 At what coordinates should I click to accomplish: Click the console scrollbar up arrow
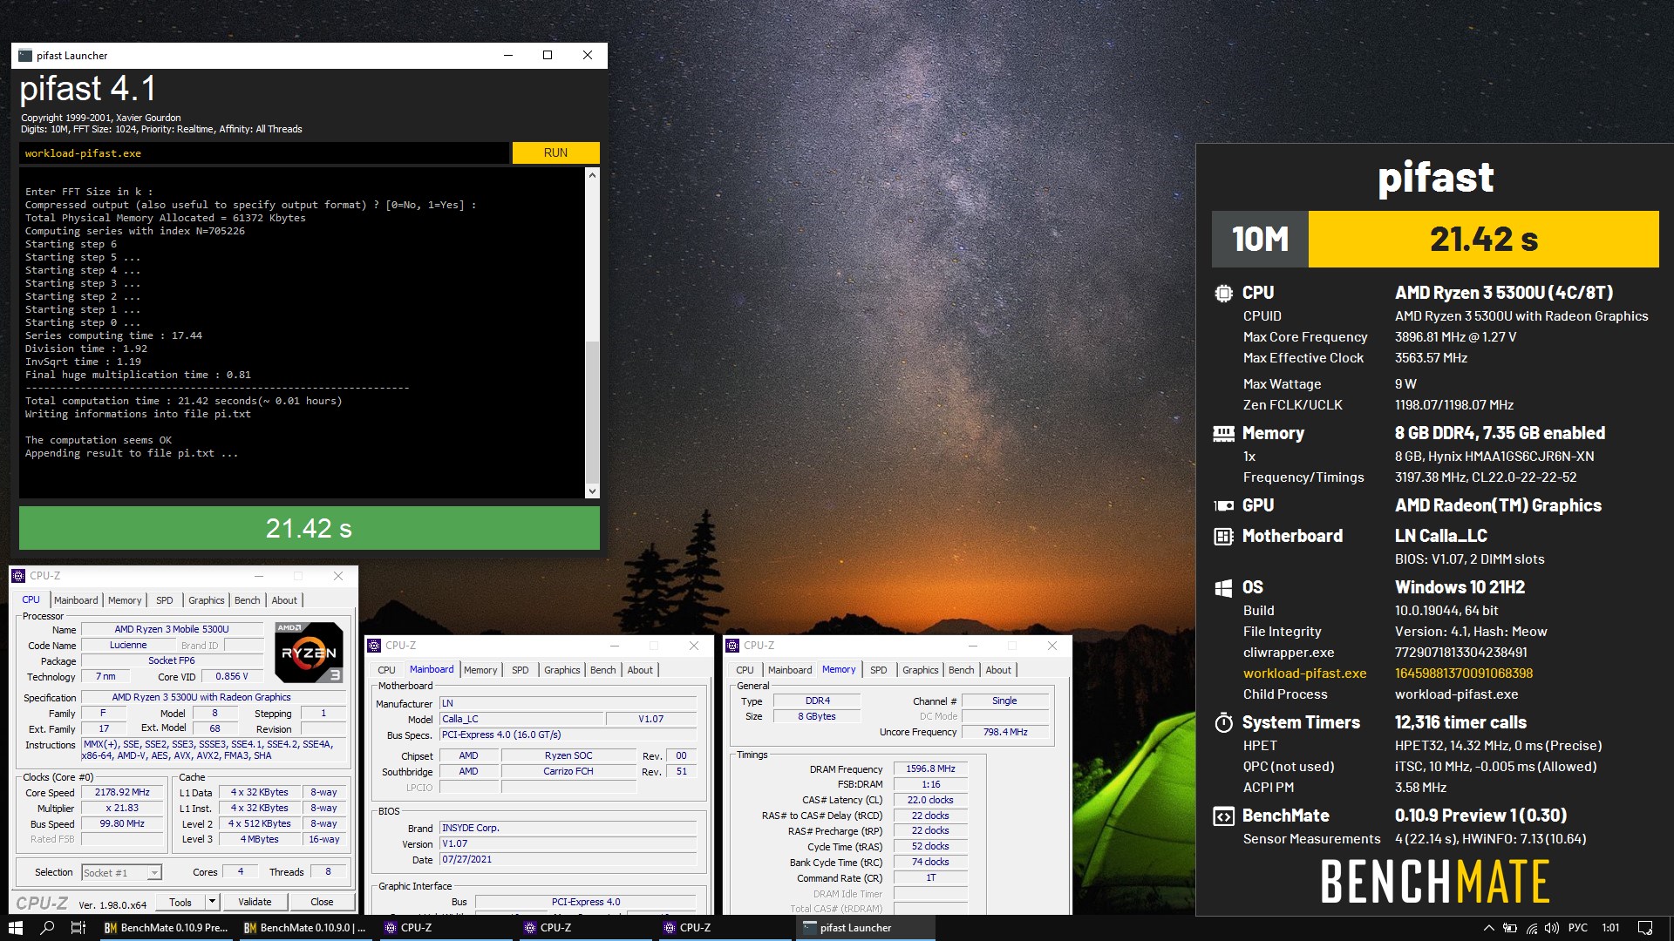click(592, 175)
